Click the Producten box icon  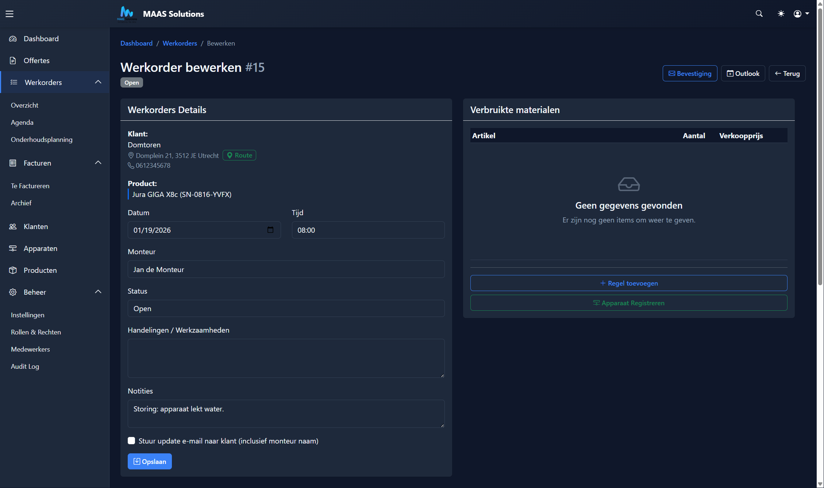pyautogui.click(x=13, y=270)
